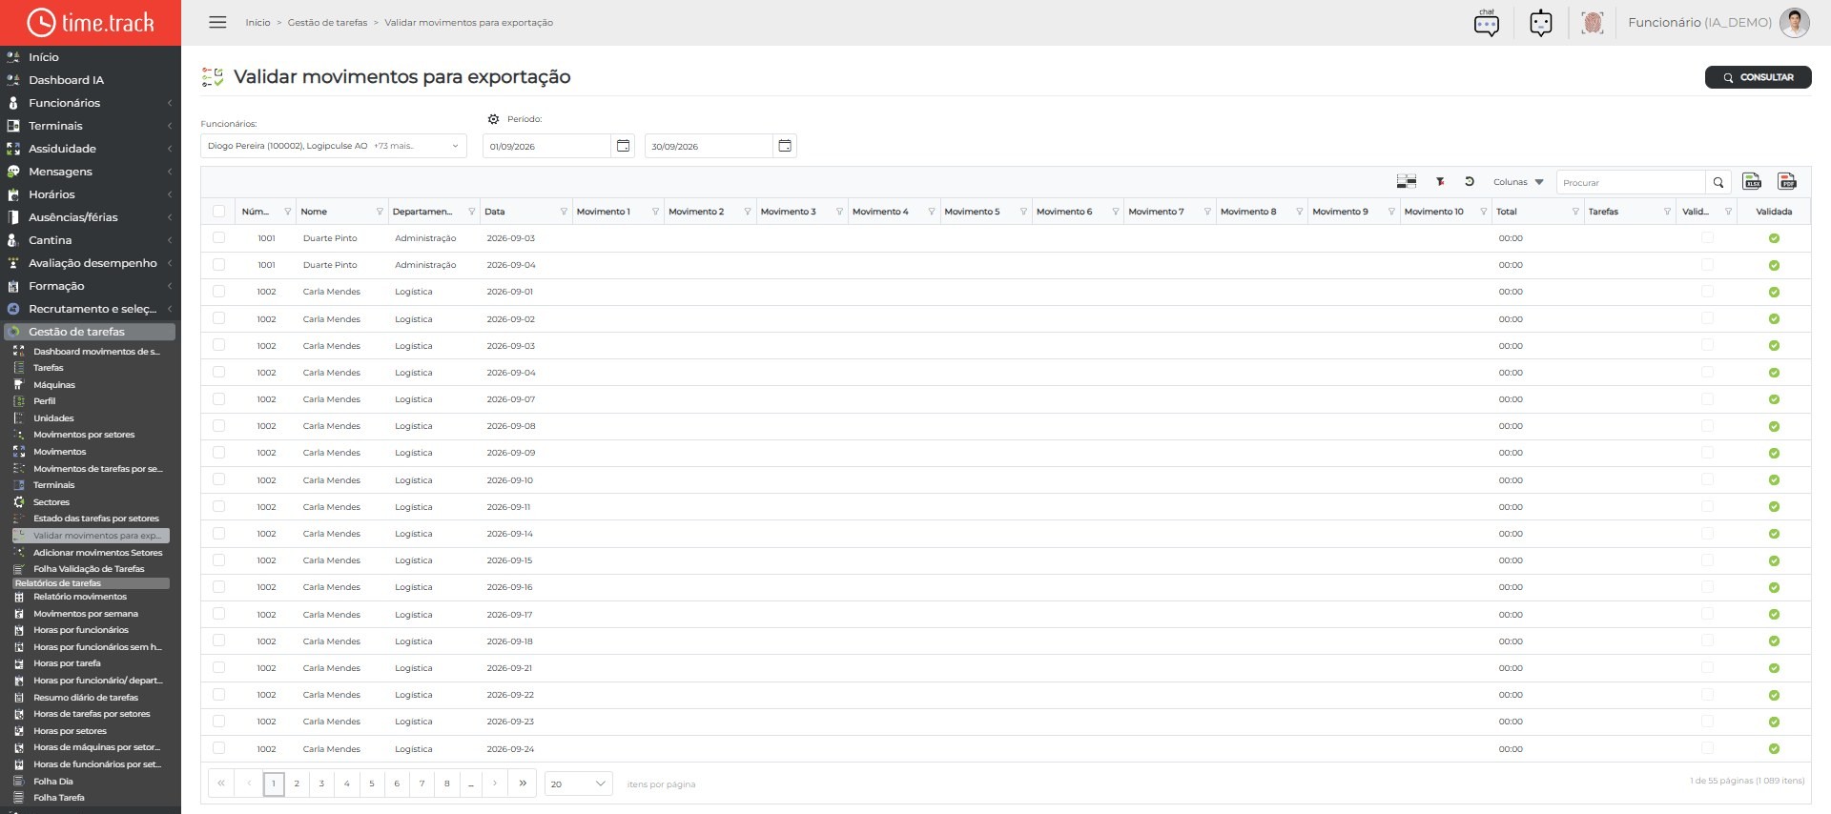Viewport: 1831px width, 814px height.
Task: Click the start date field 01/09/2026
Action: pyautogui.click(x=546, y=146)
